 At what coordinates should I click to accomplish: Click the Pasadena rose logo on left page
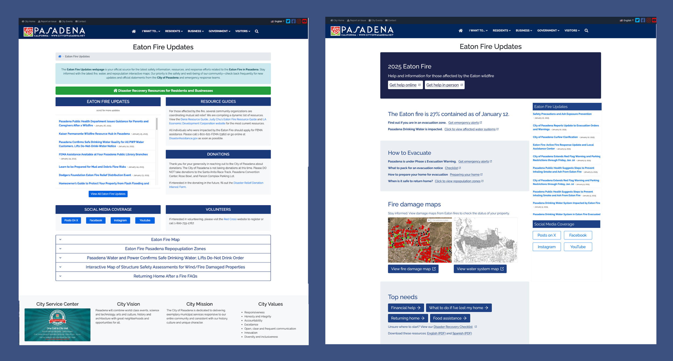28,31
